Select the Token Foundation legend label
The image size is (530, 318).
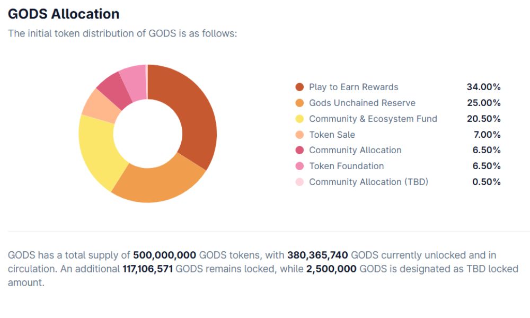tap(346, 166)
